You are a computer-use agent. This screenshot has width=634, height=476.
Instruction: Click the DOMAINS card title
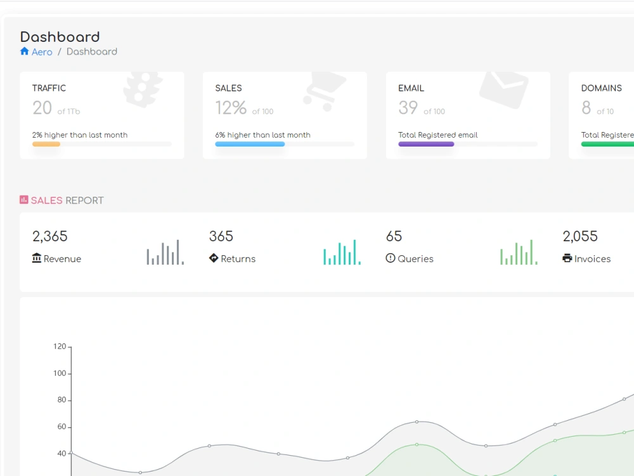601,88
